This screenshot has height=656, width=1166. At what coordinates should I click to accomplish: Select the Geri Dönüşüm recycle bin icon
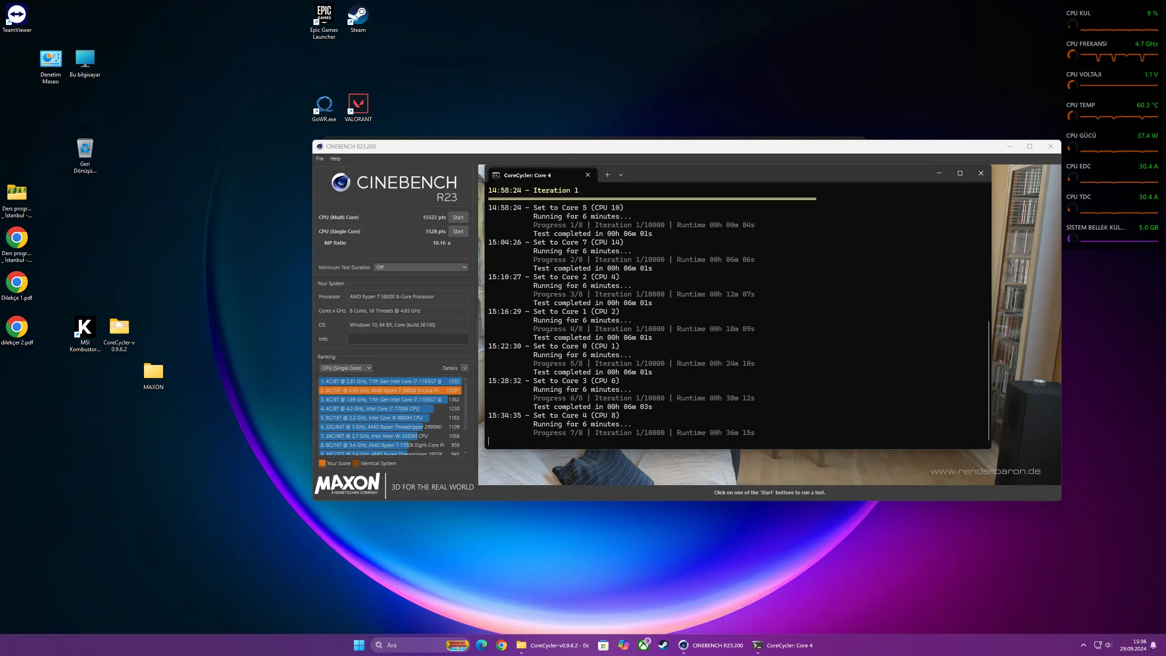85,156
